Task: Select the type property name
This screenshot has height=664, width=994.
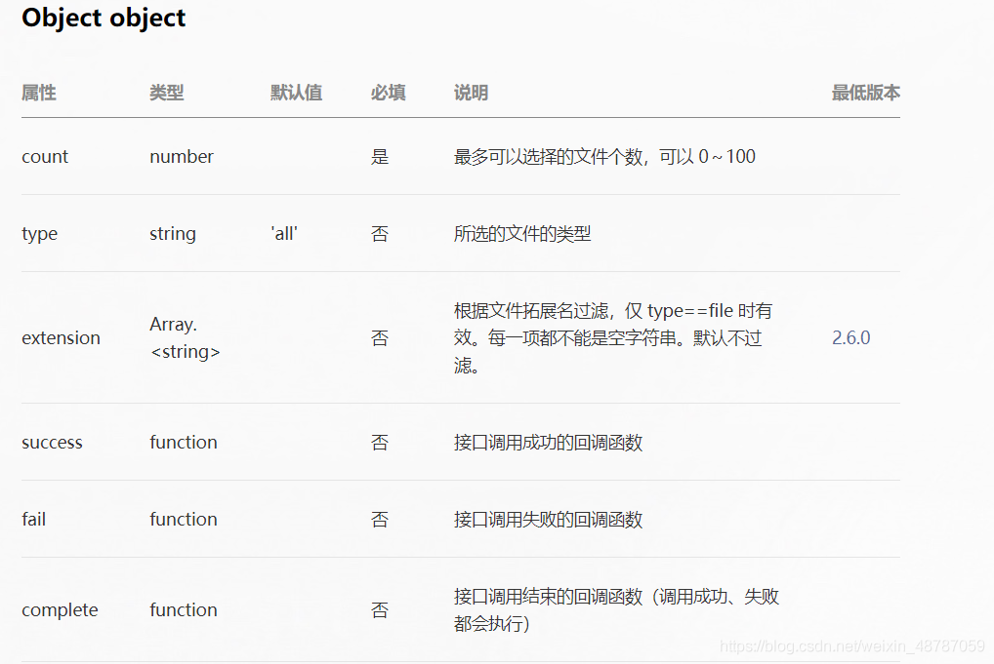Action: pyautogui.click(x=39, y=234)
